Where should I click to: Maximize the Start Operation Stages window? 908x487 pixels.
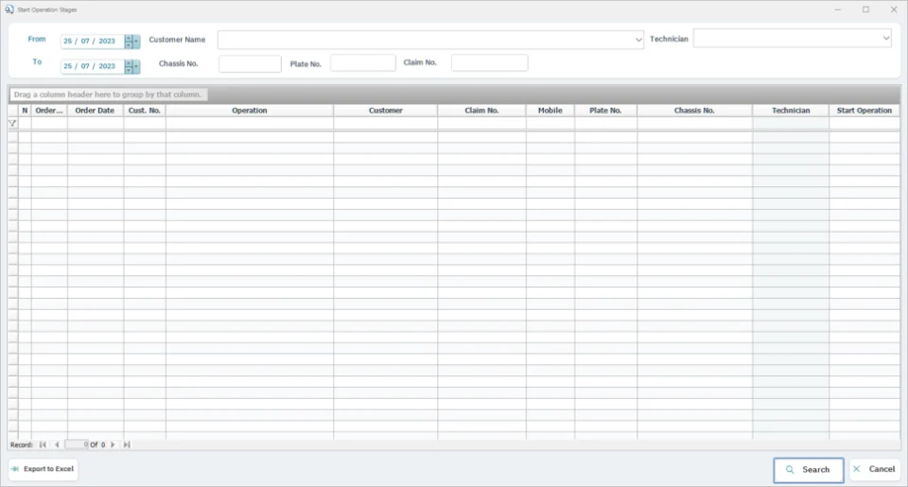pyautogui.click(x=865, y=9)
